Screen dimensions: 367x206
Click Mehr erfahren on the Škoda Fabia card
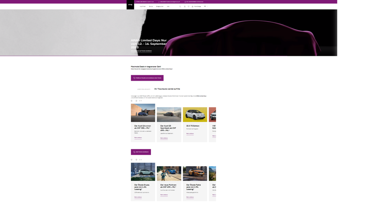click(190, 197)
